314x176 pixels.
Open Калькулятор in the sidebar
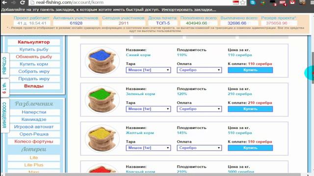(34, 42)
